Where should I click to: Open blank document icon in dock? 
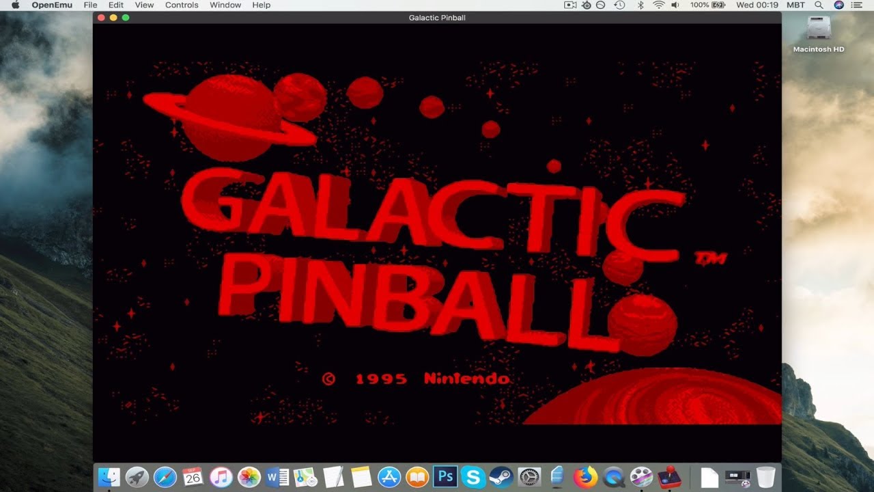coord(710,477)
